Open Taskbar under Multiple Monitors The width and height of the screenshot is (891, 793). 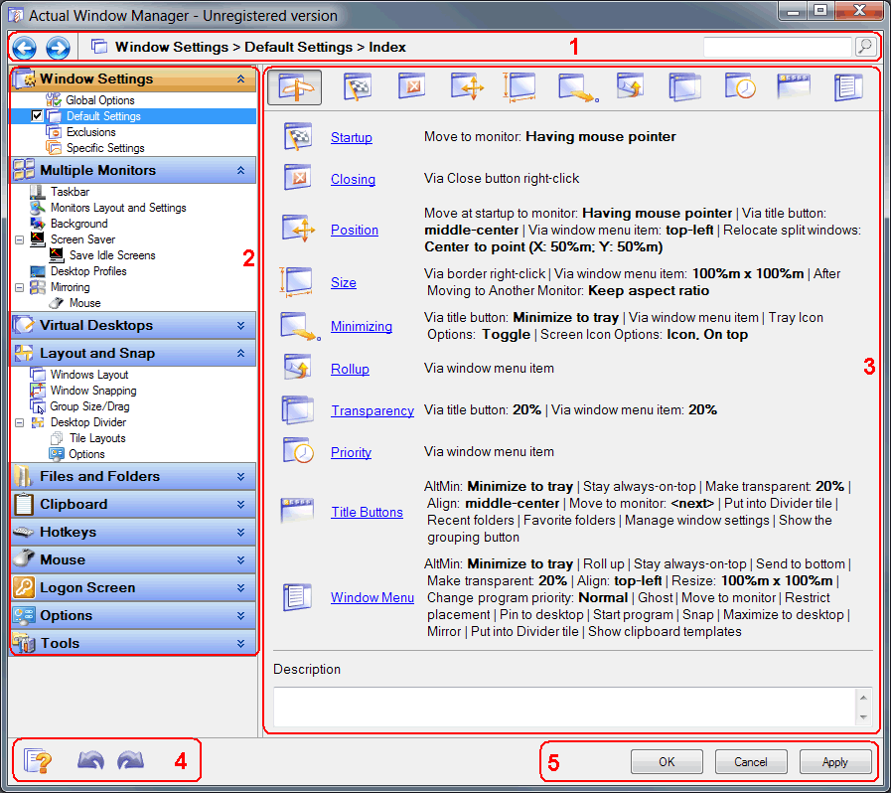point(70,192)
